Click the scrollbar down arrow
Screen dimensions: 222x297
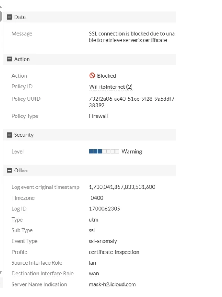[1, 272]
